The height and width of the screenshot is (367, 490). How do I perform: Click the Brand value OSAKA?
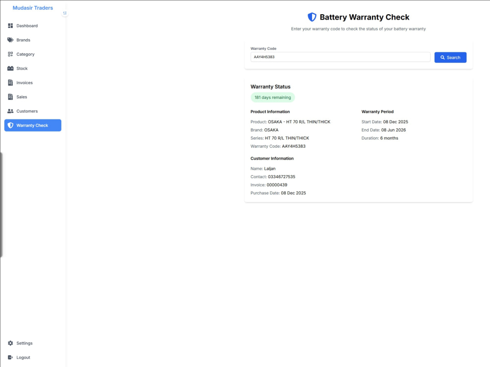click(271, 130)
